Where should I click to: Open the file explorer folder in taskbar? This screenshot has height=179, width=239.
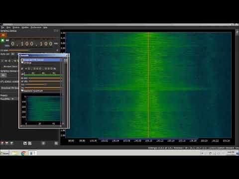tap(15, 153)
